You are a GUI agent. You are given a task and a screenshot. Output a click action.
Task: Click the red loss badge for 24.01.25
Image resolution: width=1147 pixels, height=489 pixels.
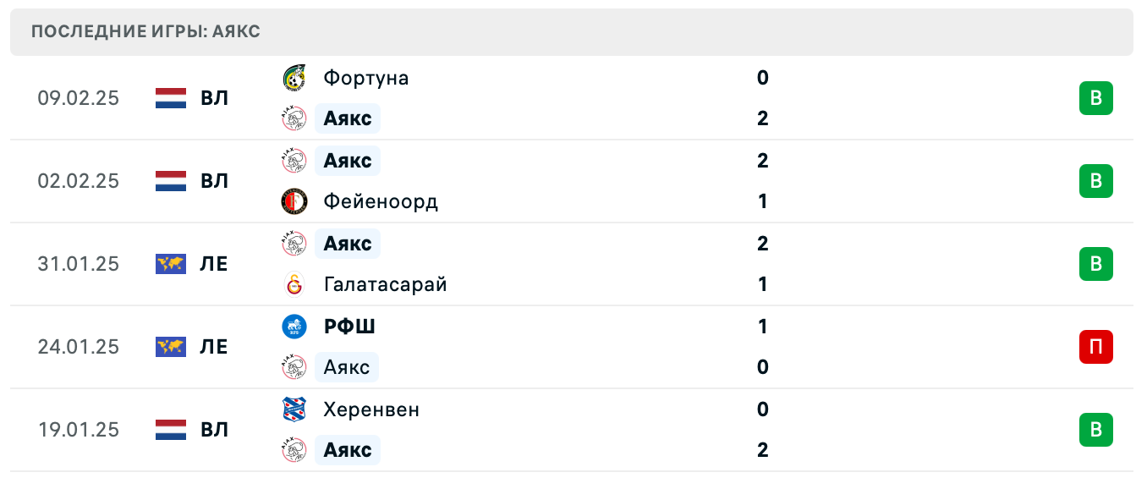pyautogui.click(x=1095, y=347)
